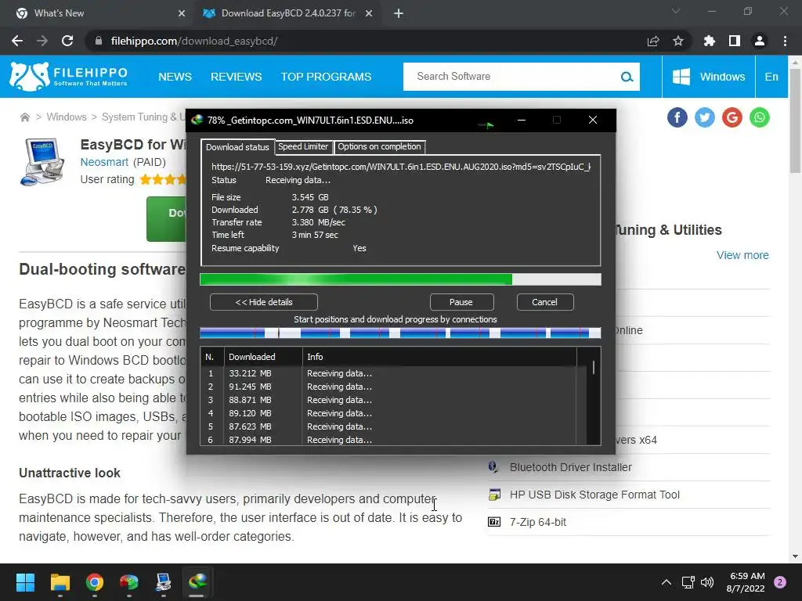Viewport: 802px width, 601px height.
Task: Open the En language selector
Action: [771, 77]
